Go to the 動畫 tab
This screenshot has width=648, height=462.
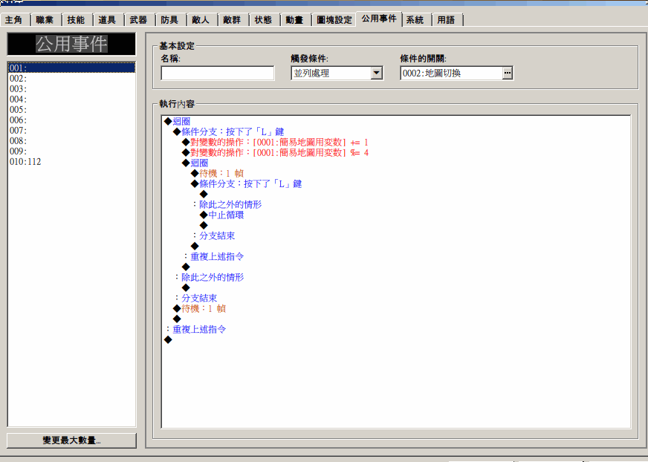click(x=295, y=20)
